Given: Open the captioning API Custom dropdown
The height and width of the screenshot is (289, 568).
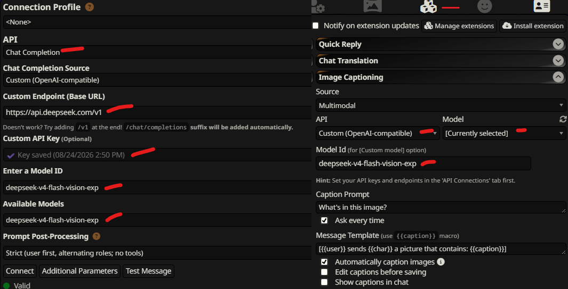Looking at the screenshot, I should [x=378, y=133].
